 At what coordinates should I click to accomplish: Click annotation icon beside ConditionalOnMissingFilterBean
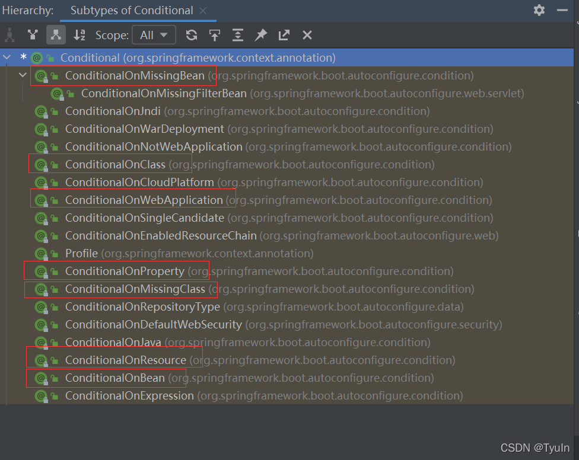point(57,93)
